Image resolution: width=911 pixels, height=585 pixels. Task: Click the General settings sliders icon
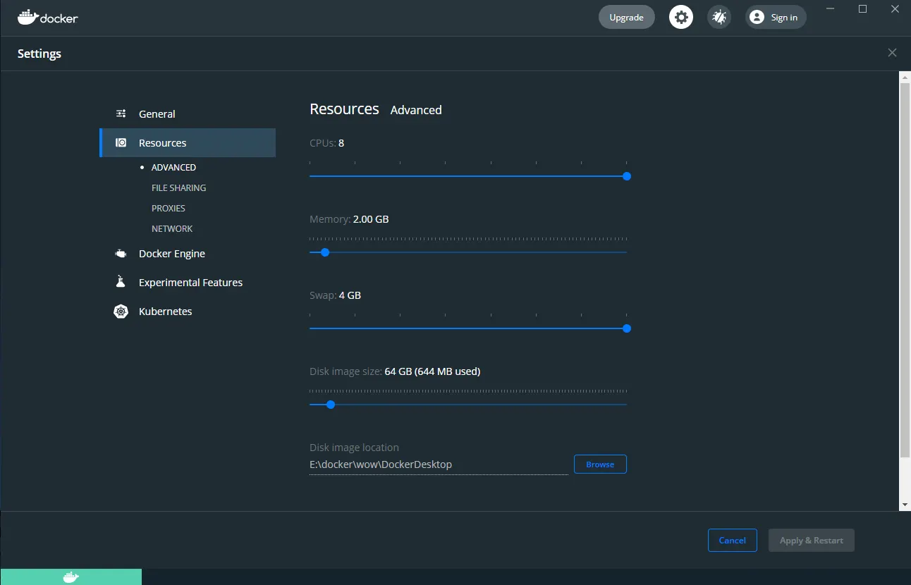pyautogui.click(x=121, y=113)
